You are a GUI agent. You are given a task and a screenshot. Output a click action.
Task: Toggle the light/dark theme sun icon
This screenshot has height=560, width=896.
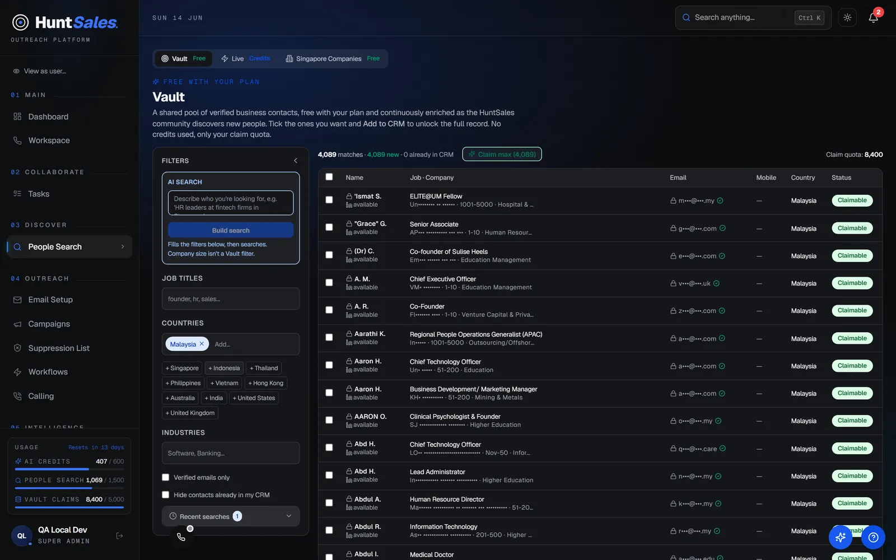pos(847,18)
